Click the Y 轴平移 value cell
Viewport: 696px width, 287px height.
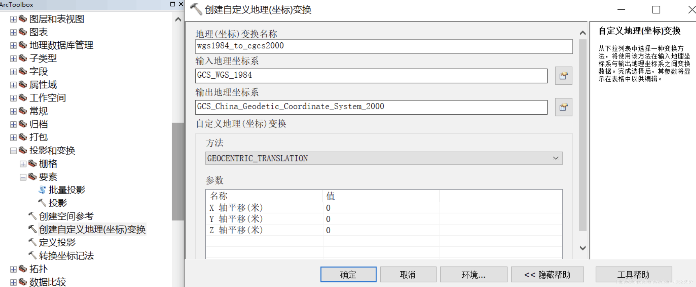click(x=381, y=219)
